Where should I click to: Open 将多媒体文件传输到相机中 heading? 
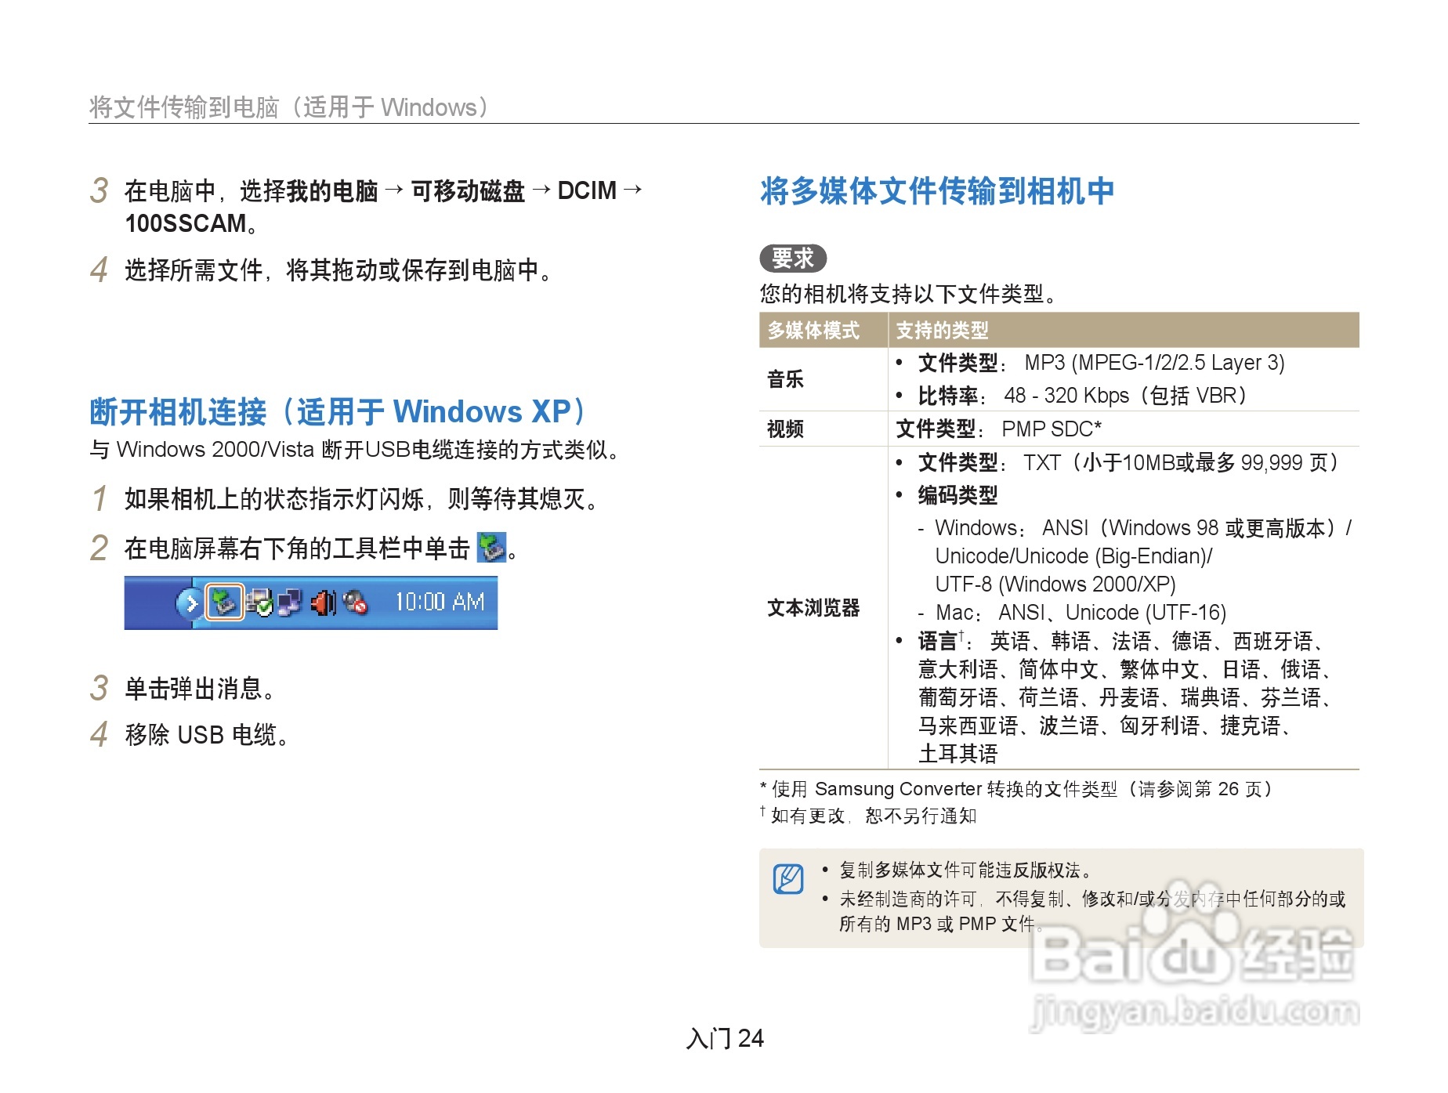936,188
